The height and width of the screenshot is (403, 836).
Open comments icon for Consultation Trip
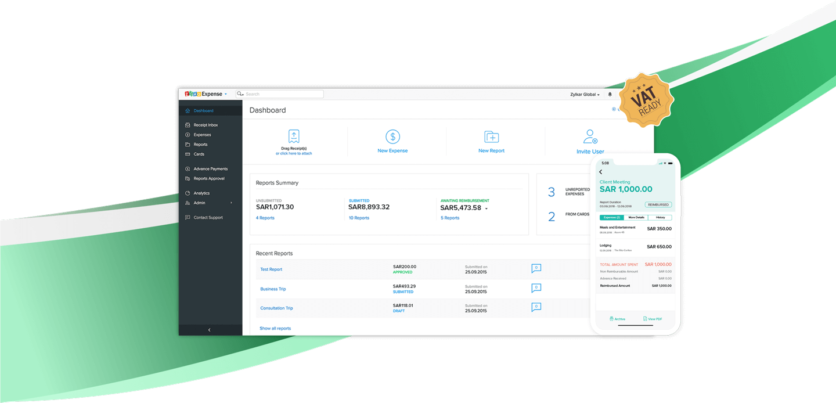(x=536, y=307)
